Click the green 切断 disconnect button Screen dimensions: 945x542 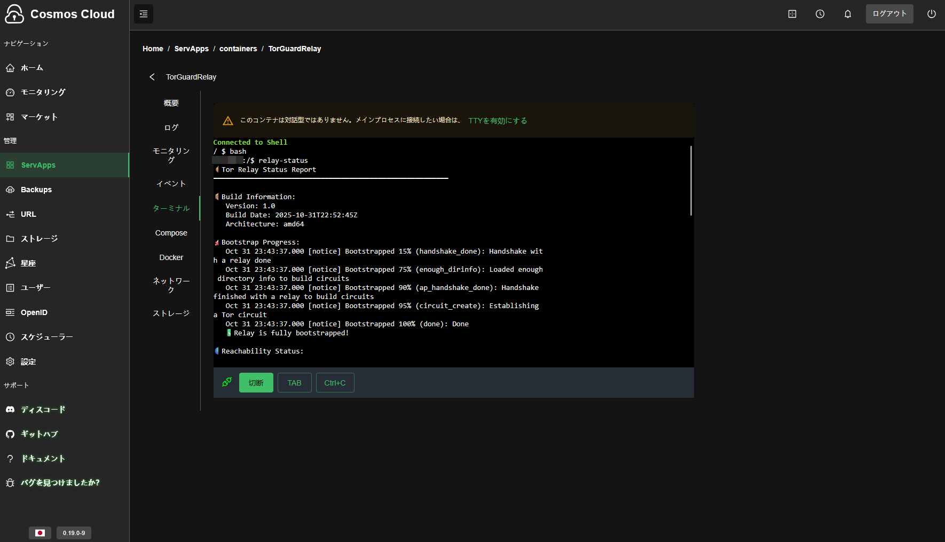point(256,383)
